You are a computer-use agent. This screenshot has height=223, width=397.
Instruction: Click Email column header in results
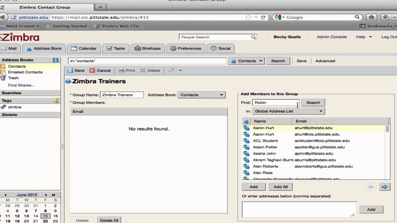(340, 121)
